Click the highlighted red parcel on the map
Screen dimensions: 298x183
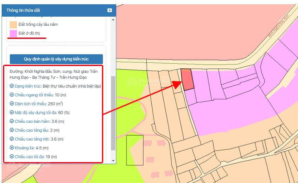tap(187, 79)
